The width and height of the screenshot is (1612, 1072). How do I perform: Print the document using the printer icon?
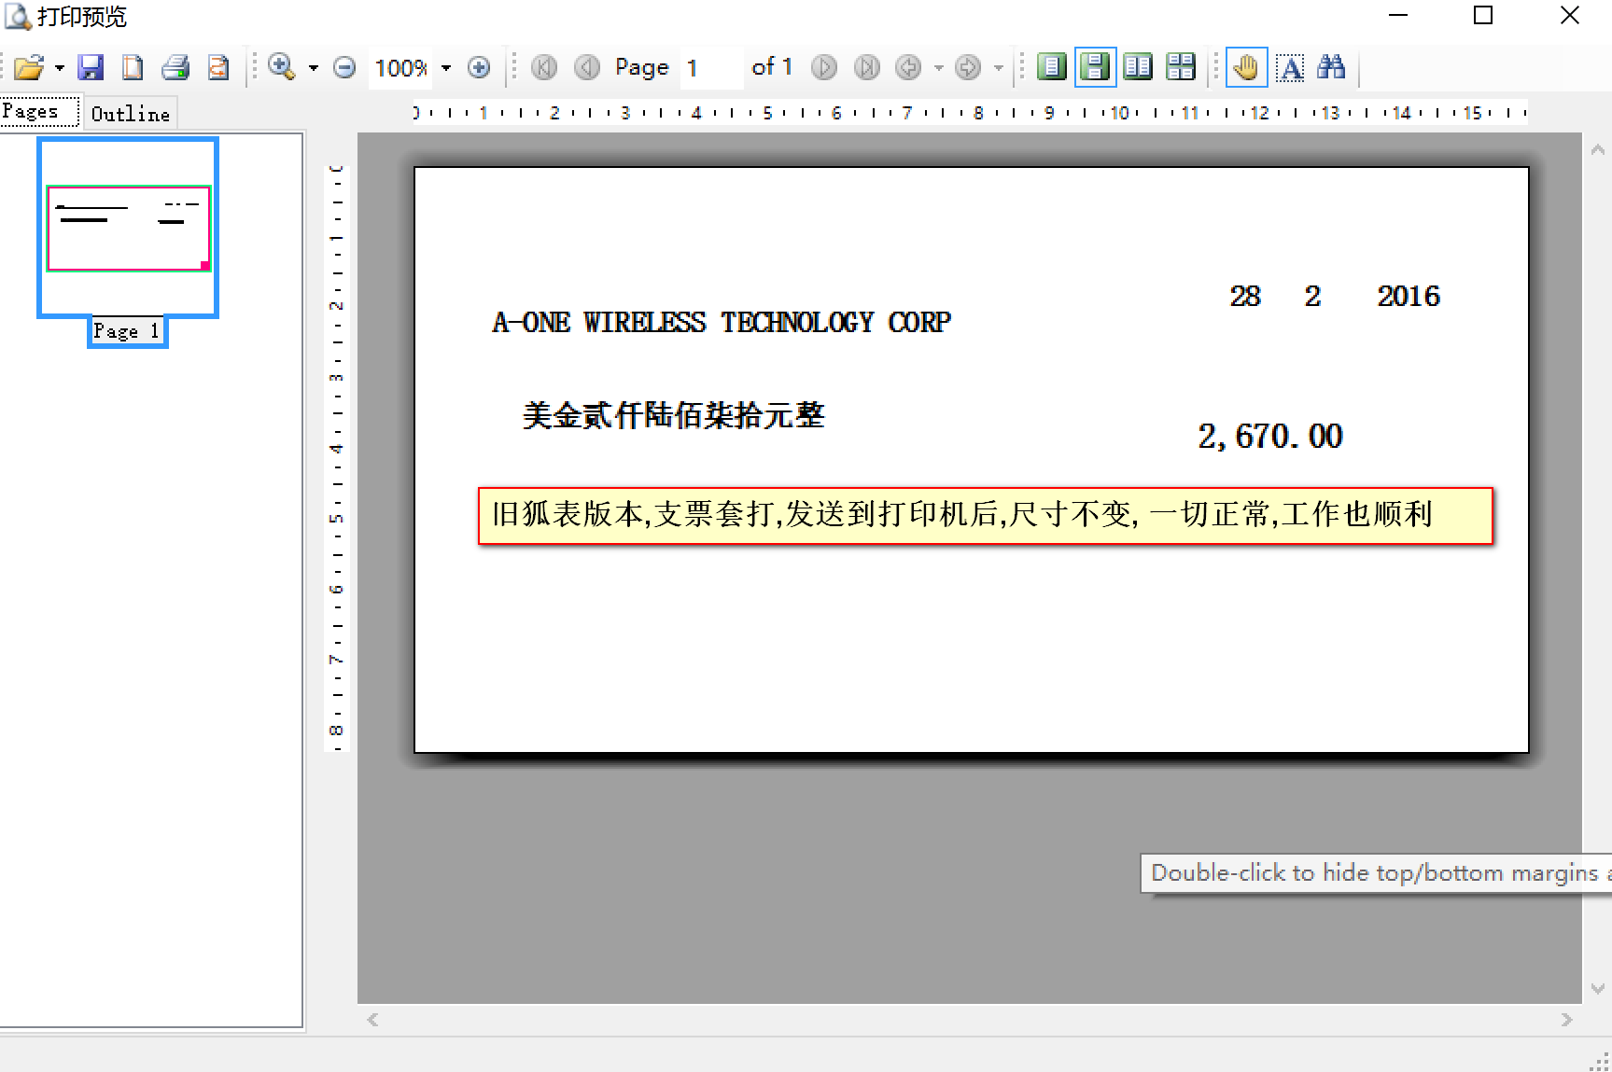click(175, 67)
